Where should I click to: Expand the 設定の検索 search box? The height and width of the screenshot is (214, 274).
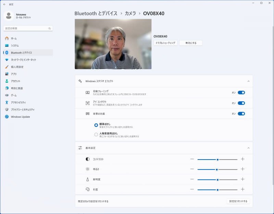pyautogui.click(x=27, y=28)
